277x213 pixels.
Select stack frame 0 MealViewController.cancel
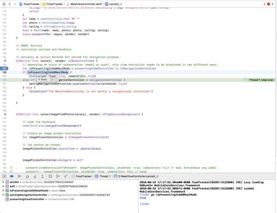pyautogui.click(x=136, y=176)
